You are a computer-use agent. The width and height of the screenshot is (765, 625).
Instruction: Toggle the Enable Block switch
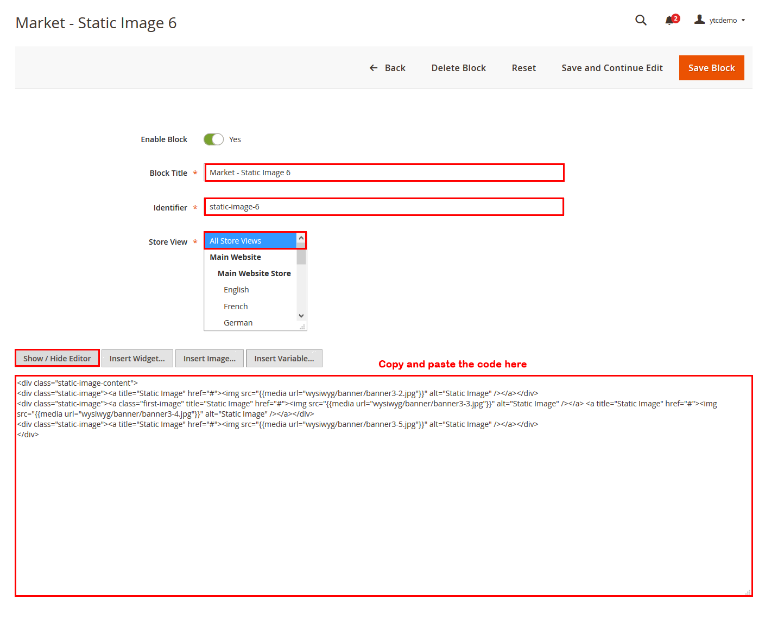[x=213, y=139]
